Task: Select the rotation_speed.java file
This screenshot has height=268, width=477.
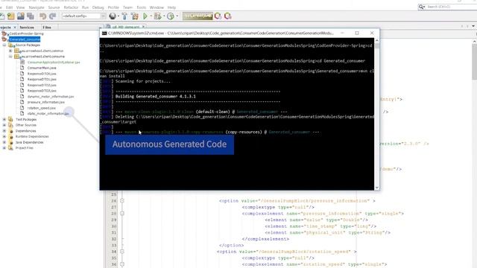Action: [x=42, y=108]
